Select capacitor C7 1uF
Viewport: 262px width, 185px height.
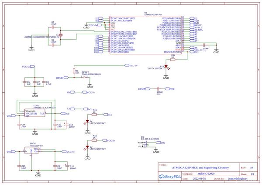coord(35,82)
